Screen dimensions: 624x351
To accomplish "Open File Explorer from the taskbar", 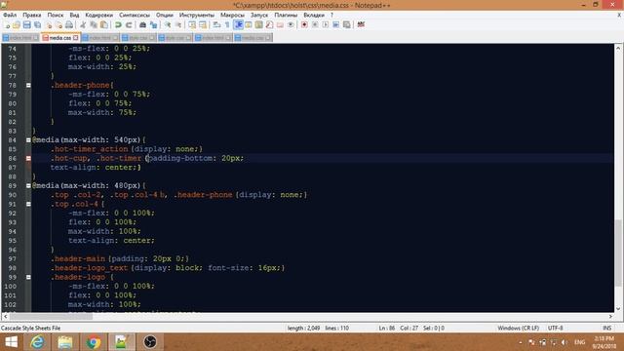I will (65, 342).
